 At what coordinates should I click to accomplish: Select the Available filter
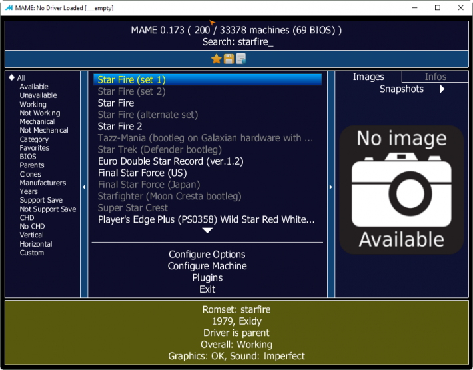34,87
